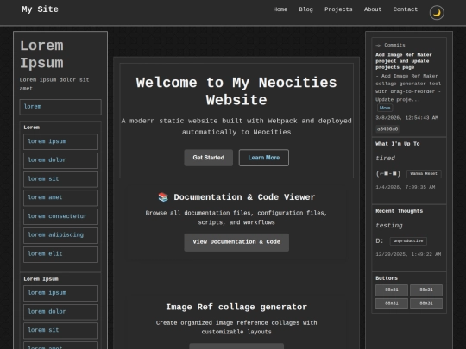
Task: Open the Contact nav link
Action: (x=405, y=9)
